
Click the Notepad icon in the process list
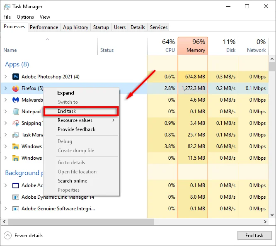(16, 112)
